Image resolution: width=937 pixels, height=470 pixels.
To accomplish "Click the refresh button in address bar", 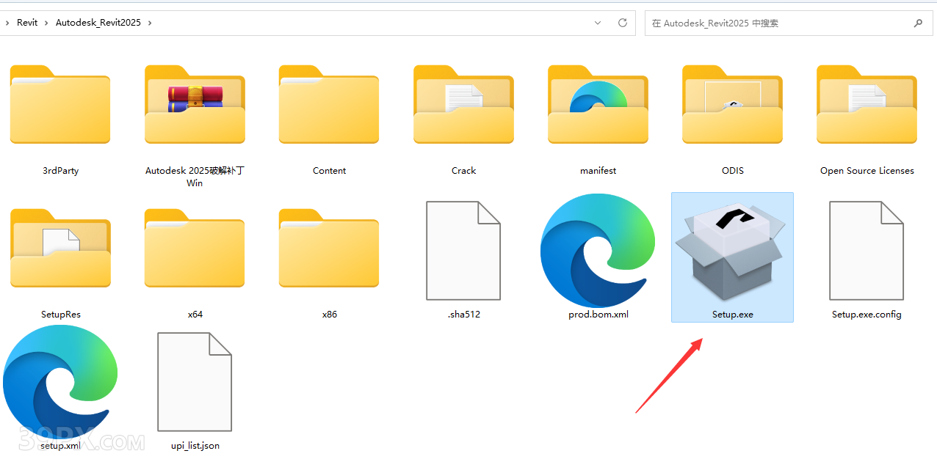I will [x=623, y=23].
